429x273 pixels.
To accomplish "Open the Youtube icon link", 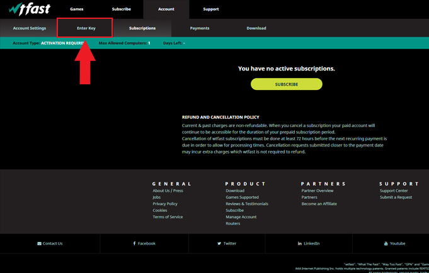I will [386, 243].
